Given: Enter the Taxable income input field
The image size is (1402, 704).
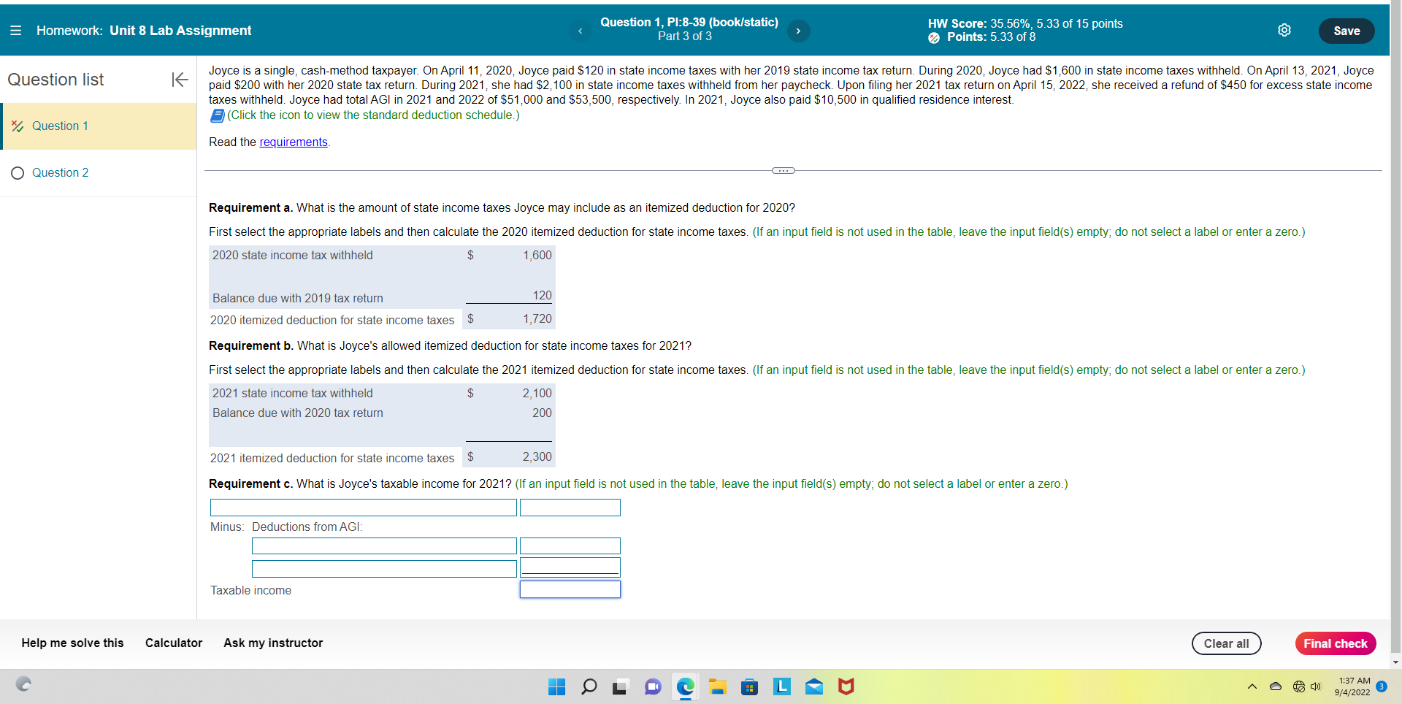Looking at the screenshot, I should (x=569, y=589).
